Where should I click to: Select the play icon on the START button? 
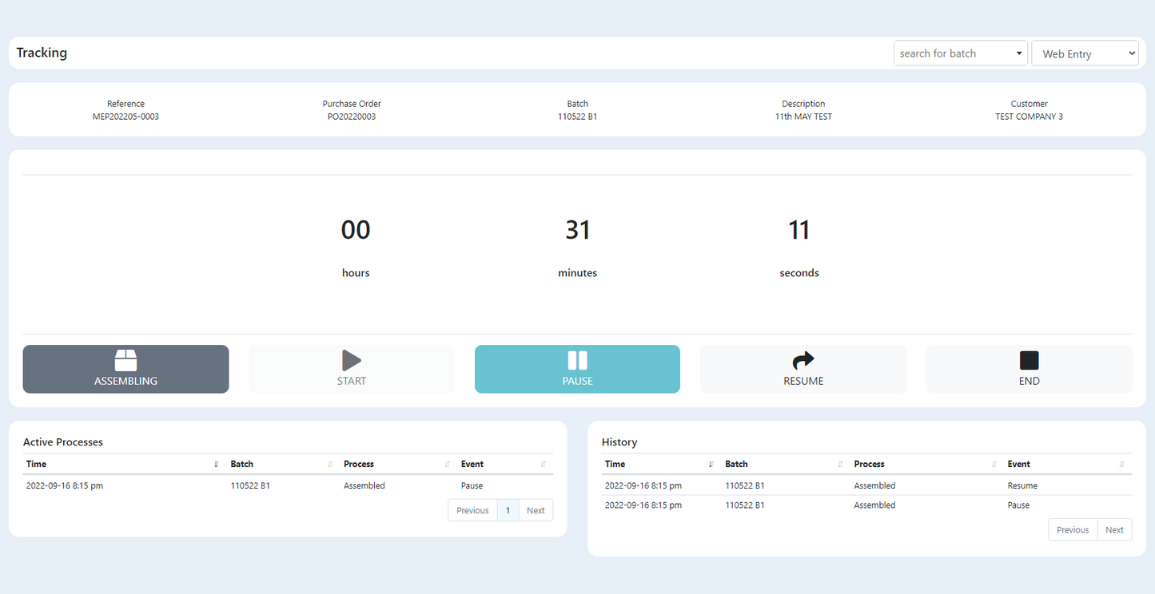[352, 359]
